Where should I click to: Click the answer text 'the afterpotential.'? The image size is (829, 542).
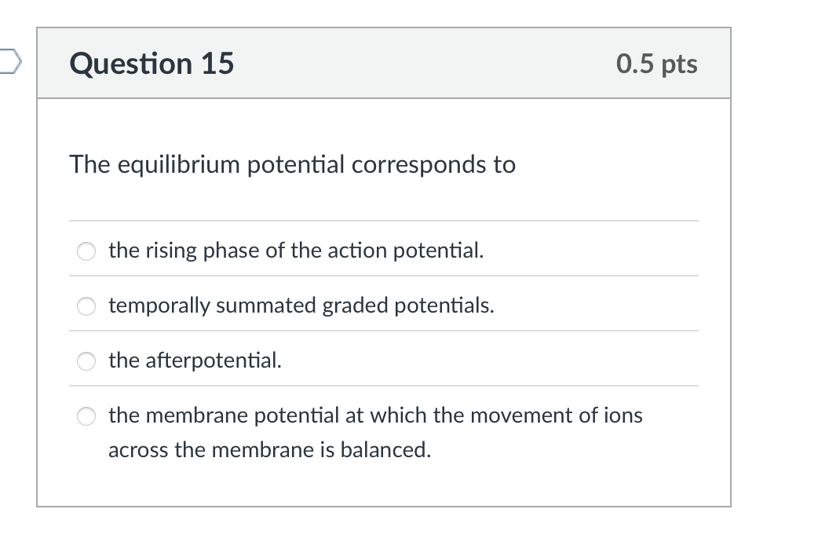pos(195,361)
